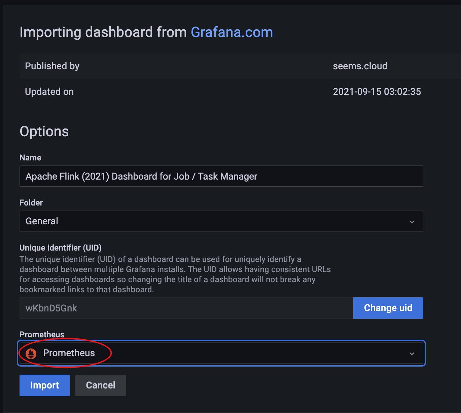Image resolution: width=461 pixels, height=413 pixels.
Task: Click the Name field label
Action: [30, 158]
